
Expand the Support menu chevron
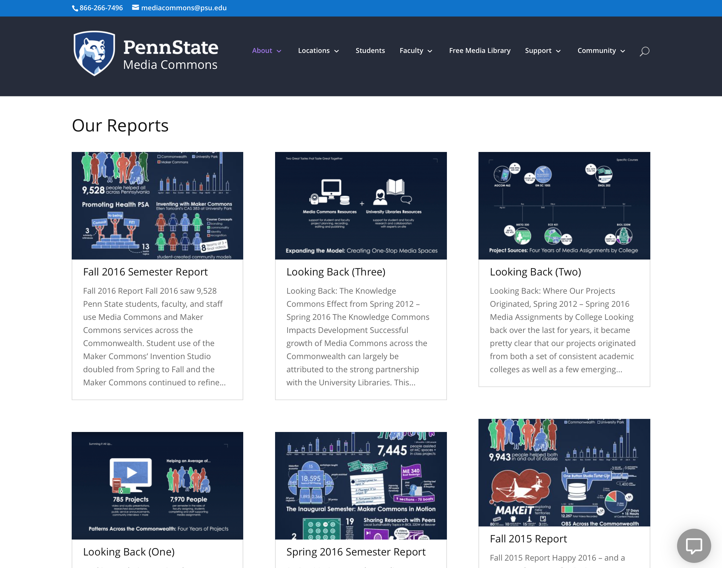pos(558,51)
